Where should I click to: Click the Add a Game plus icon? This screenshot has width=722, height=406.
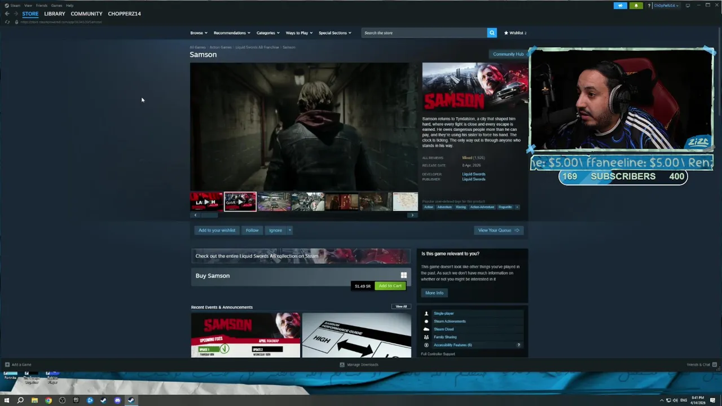(x=7, y=365)
